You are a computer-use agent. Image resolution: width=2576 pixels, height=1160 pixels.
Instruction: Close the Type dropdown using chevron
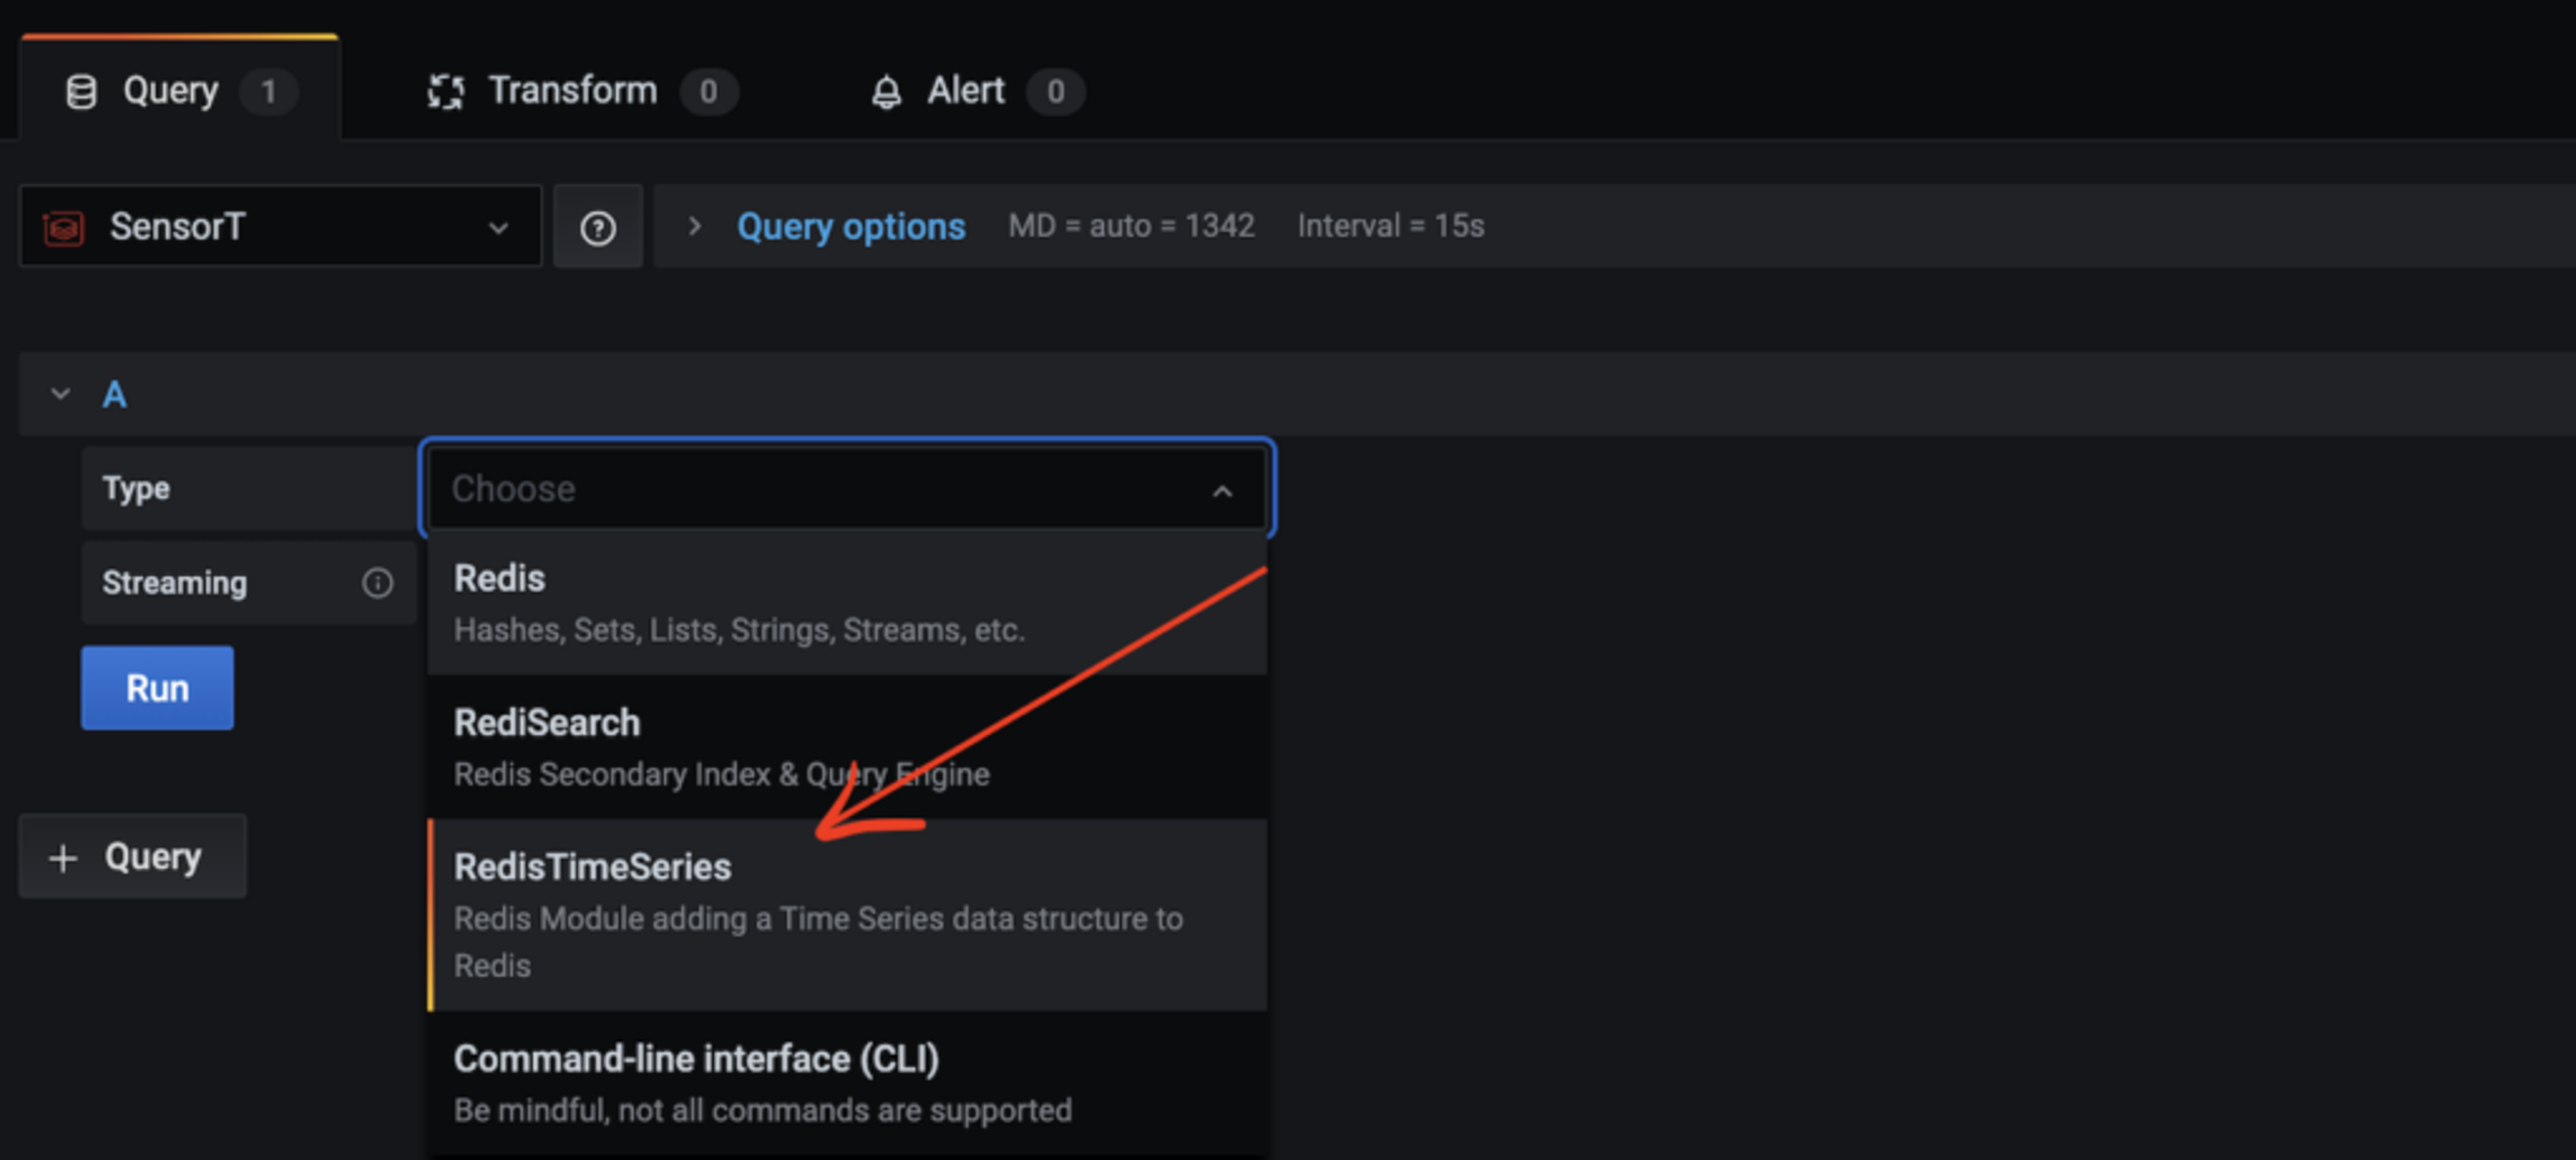point(1222,490)
